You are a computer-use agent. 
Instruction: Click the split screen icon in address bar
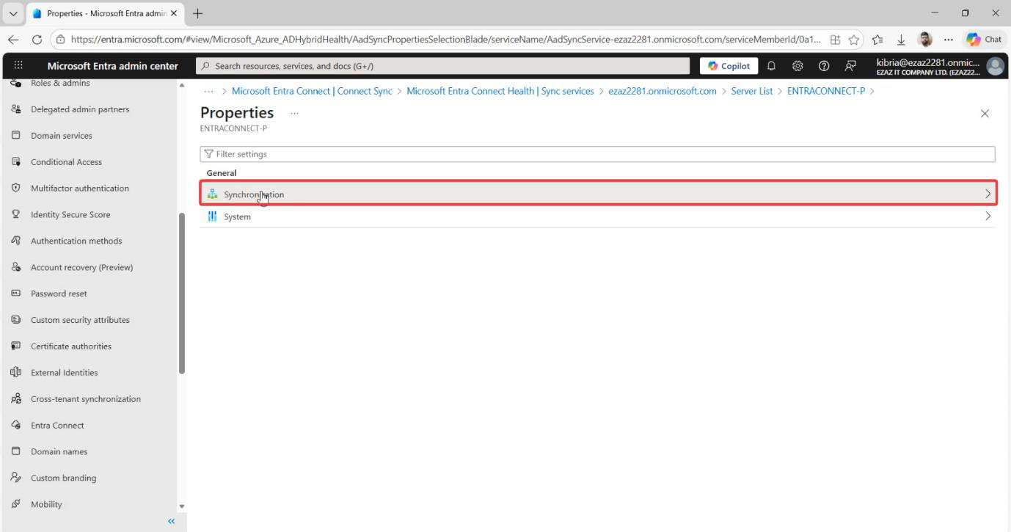point(835,40)
